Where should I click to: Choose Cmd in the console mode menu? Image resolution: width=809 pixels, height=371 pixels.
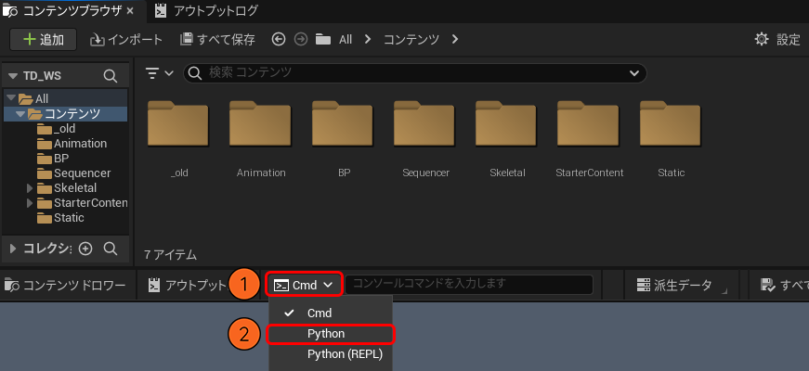point(331,313)
